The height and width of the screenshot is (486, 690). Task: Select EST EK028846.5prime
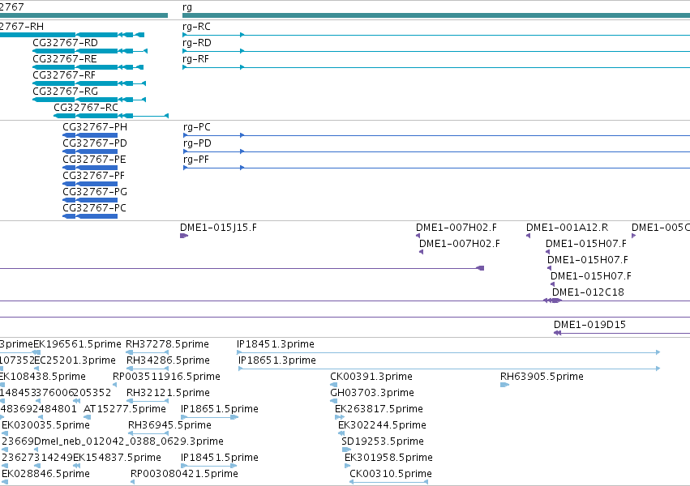(5, 482)
